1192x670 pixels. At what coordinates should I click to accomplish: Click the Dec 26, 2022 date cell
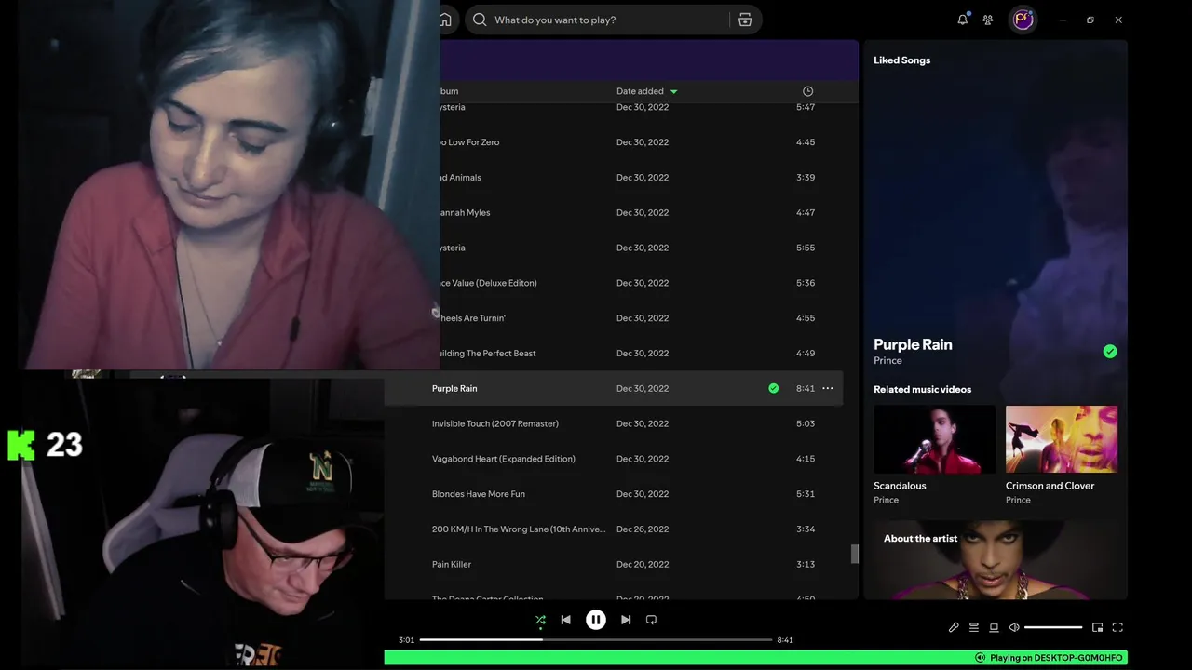643,529
